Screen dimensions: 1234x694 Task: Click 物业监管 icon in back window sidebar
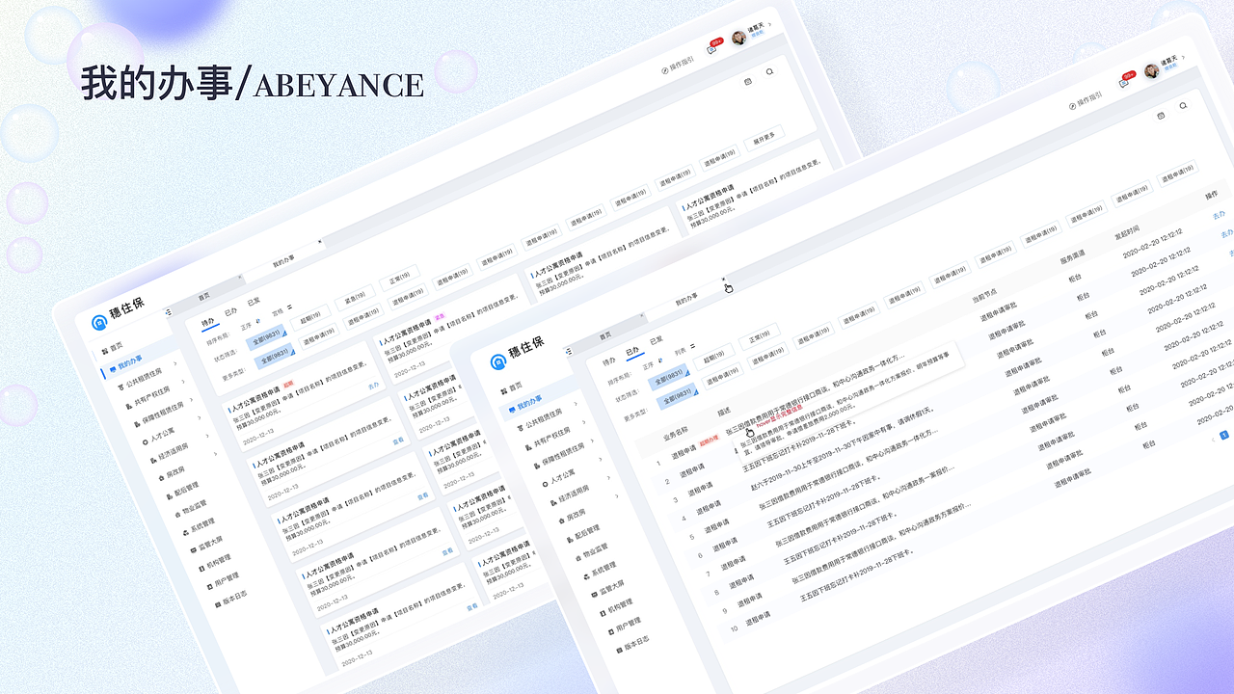pyautogui.click(x=177, y=514)
